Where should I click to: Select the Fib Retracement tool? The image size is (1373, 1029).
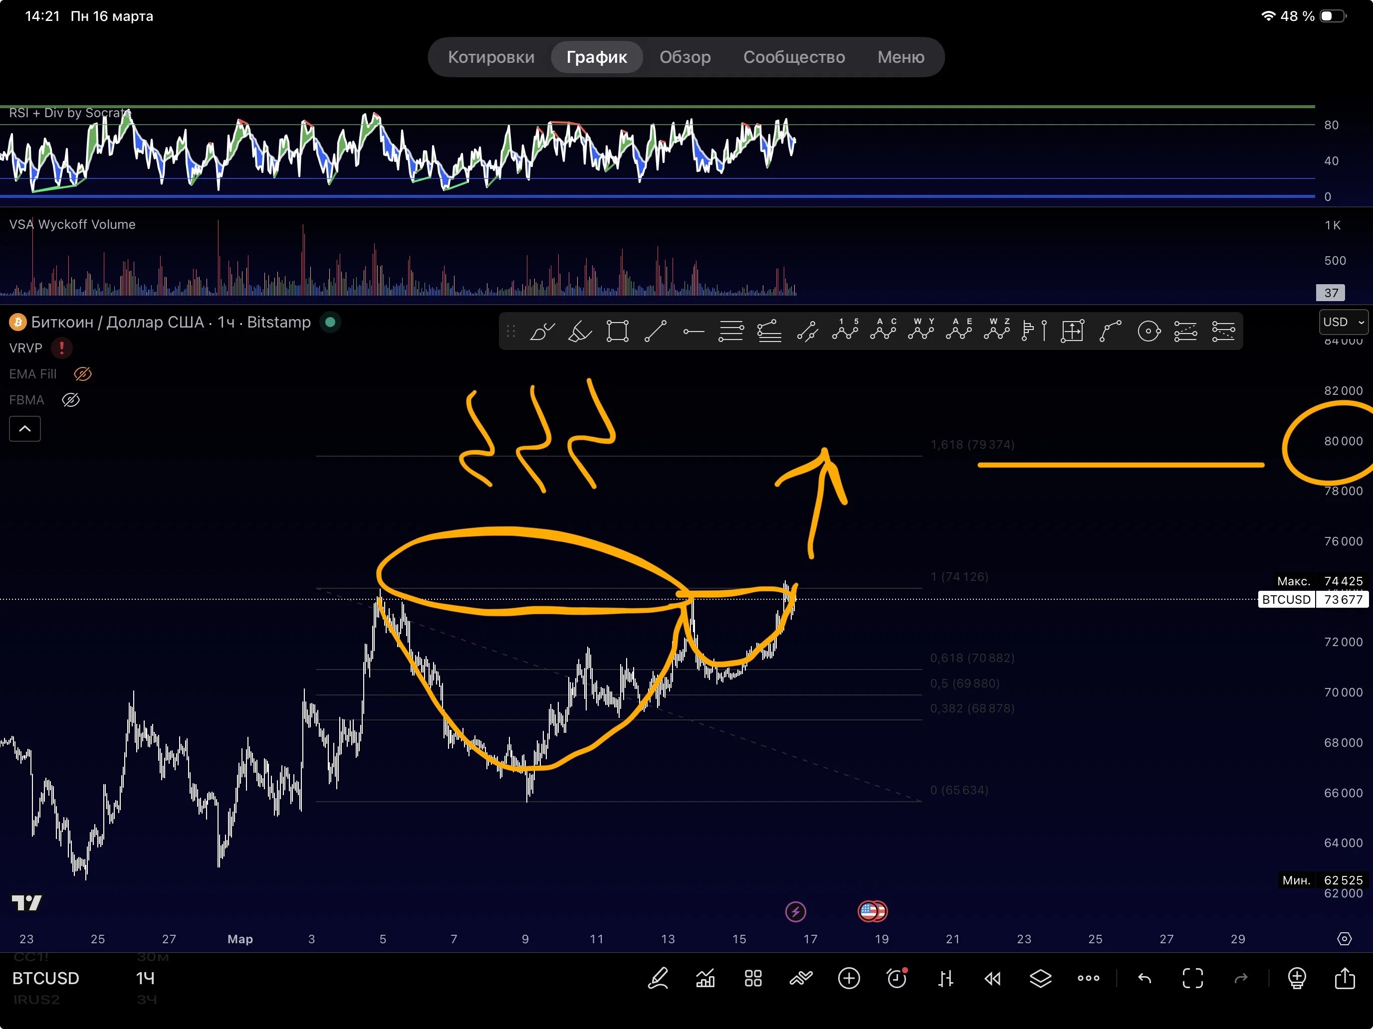coord(731,331)
